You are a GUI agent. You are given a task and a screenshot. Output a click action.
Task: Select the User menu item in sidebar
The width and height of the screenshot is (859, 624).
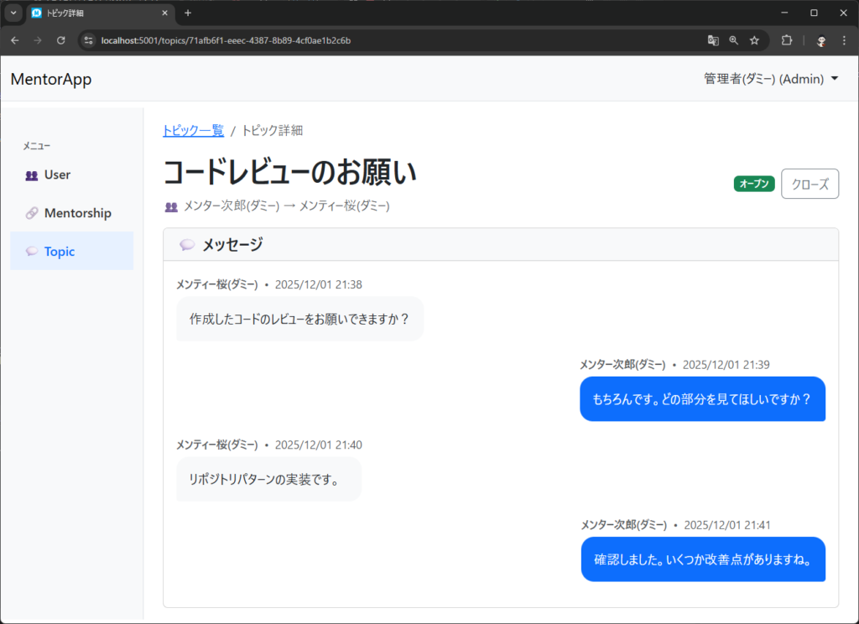57,175
